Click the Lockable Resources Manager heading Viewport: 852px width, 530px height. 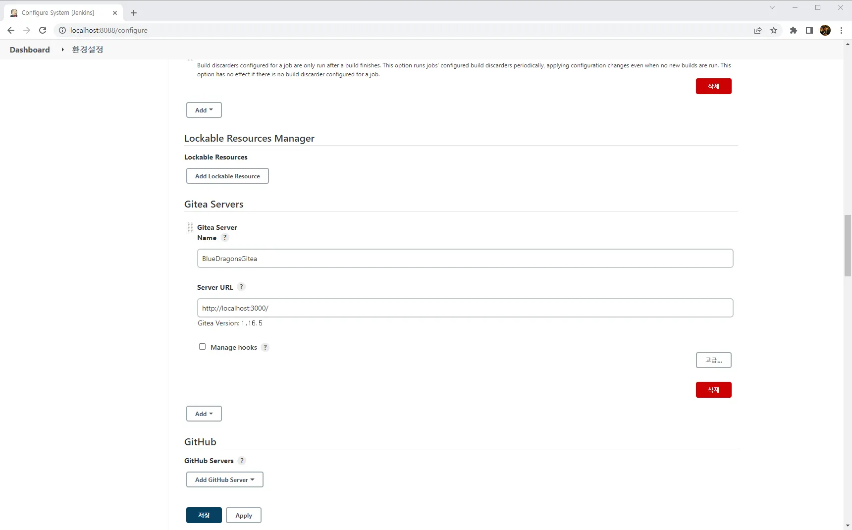pos(249,138)
